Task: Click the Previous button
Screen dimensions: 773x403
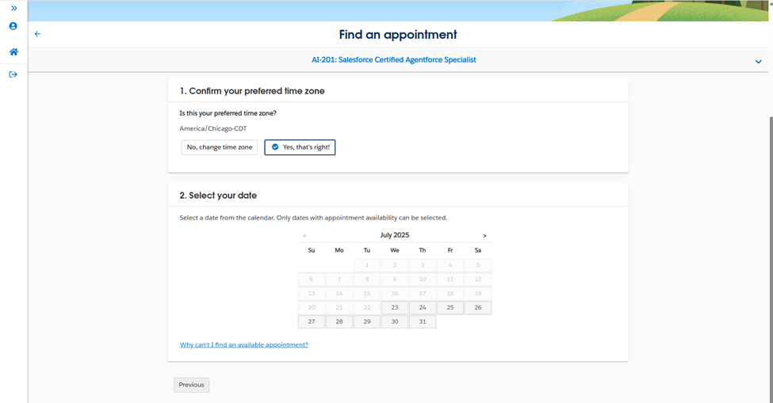Action: click(x=191, y=385)
